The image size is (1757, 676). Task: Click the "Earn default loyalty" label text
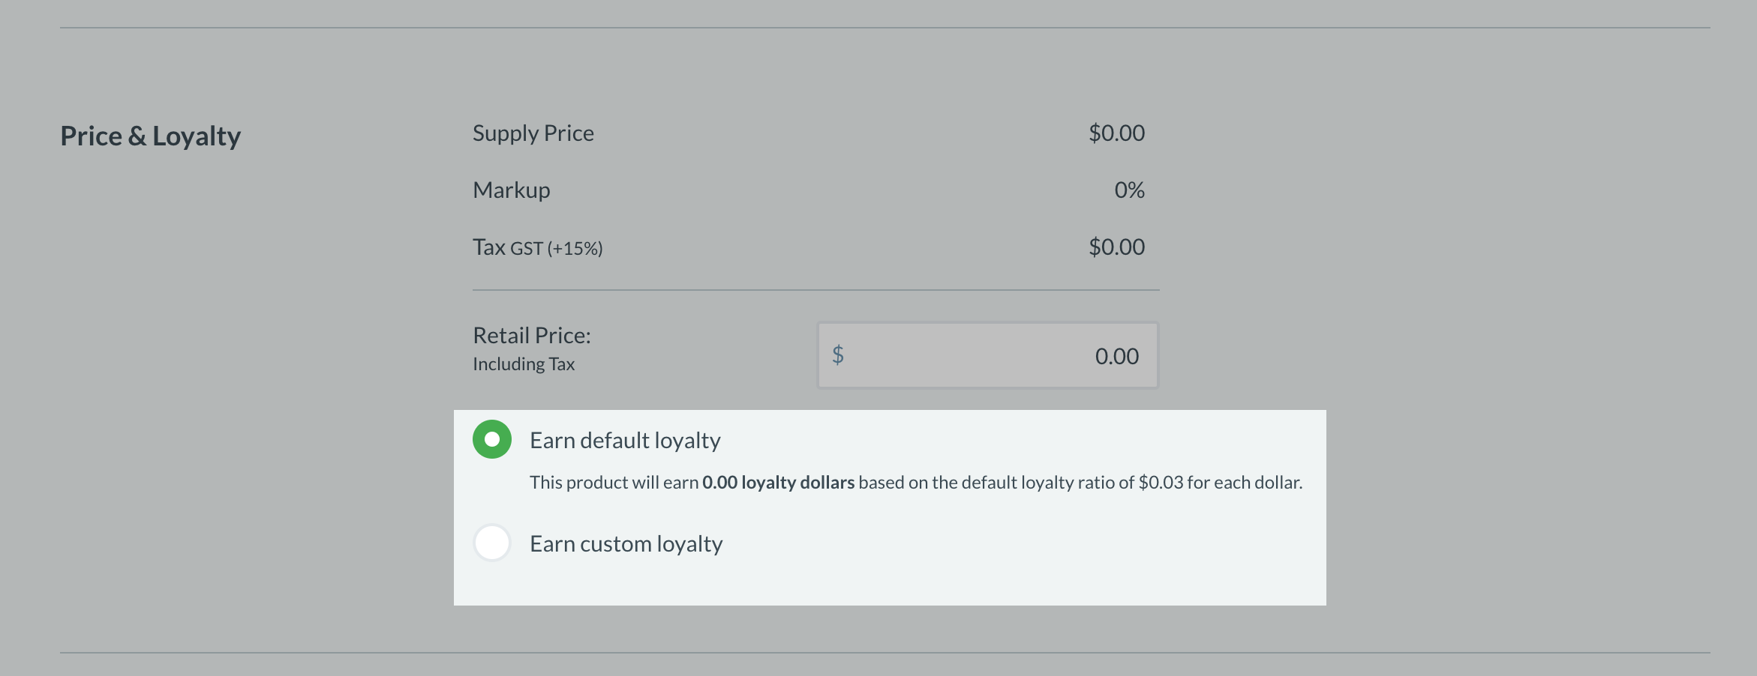point(625,440)
